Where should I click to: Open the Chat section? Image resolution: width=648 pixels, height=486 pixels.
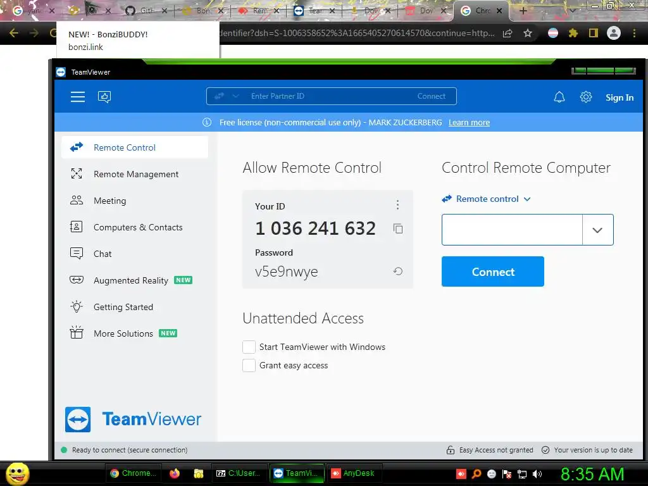(x=135, y=254)
